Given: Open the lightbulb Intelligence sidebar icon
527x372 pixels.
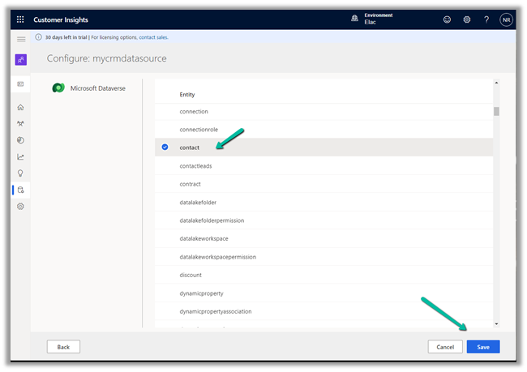Looking at the screenshot, I should [20, 173].
